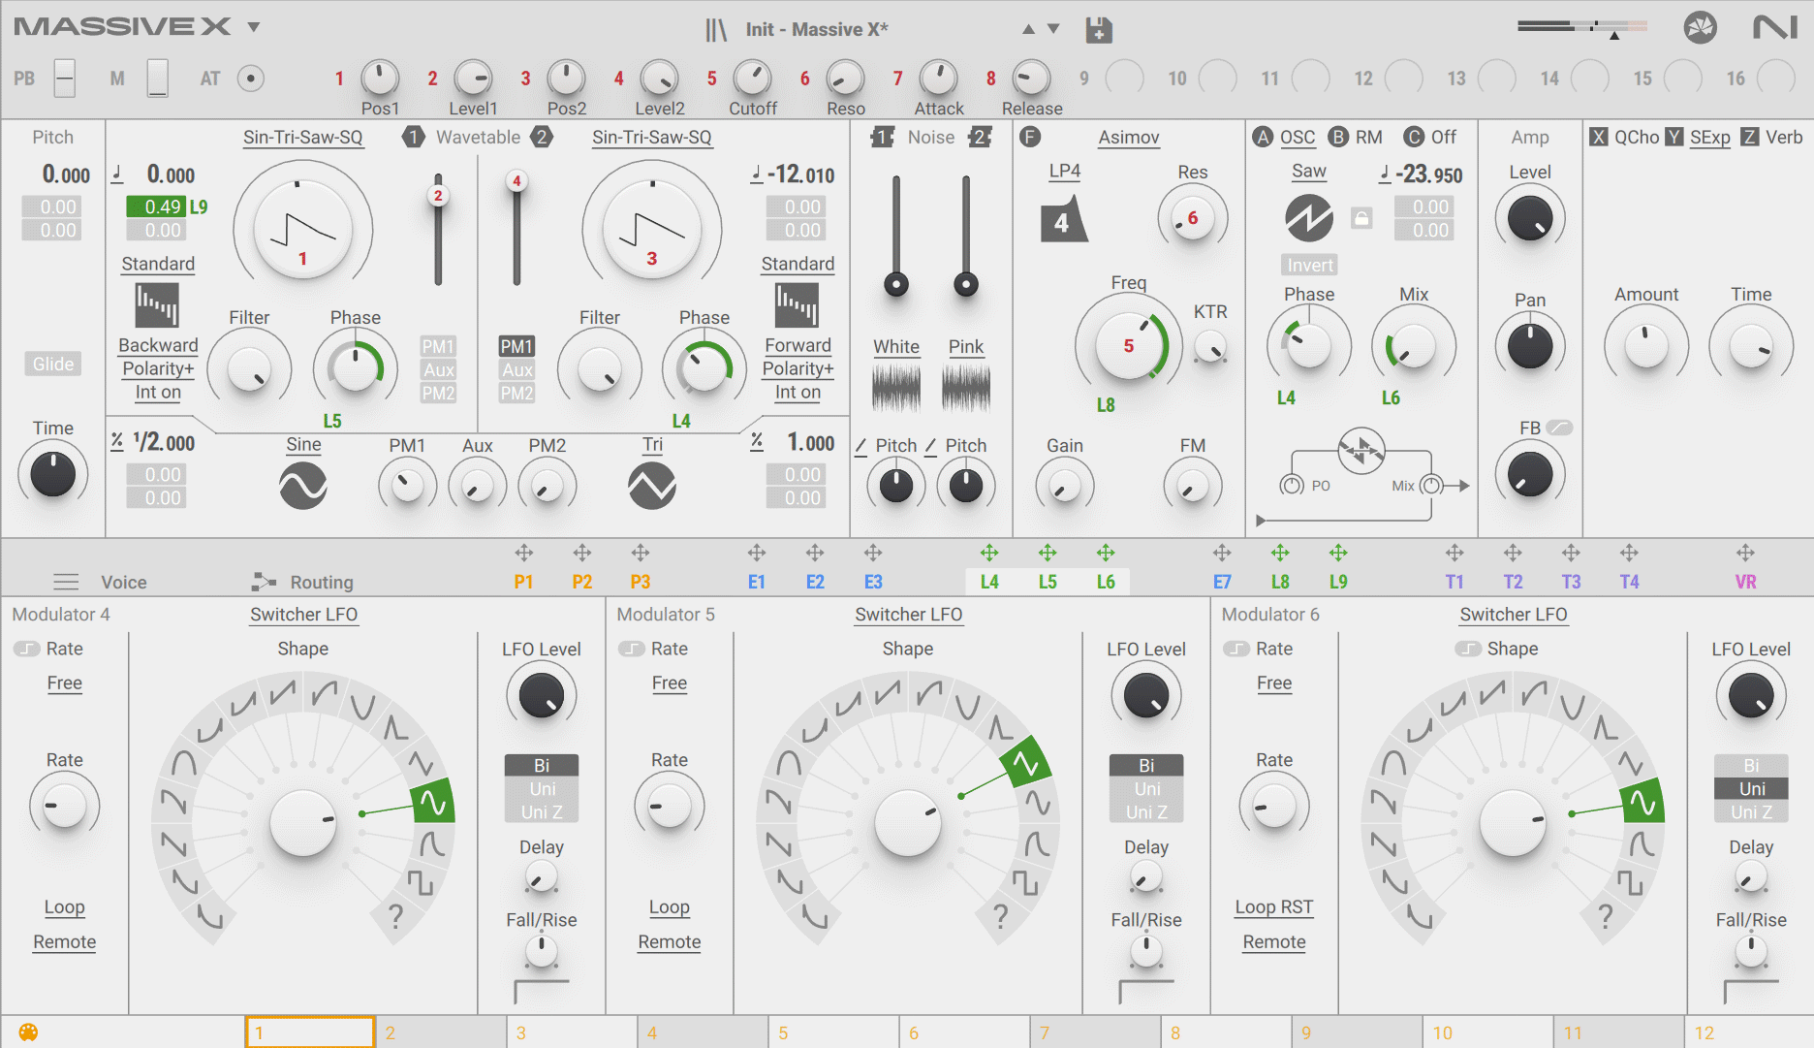The height and width of the screenshot is (1048, 1814).
Task: Open the Standard mode menu on oscillator 1
Action: click(x=158, y=264)
